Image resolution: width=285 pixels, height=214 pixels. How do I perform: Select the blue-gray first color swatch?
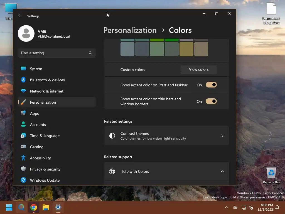127,49
